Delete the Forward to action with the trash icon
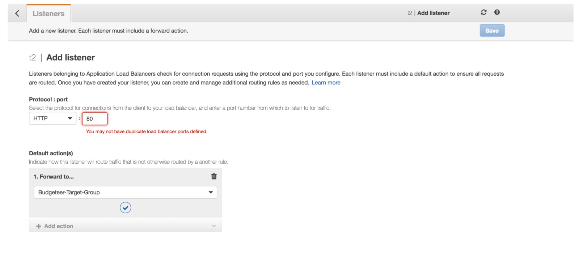This screenshot has height=269, width=579. 214,176
